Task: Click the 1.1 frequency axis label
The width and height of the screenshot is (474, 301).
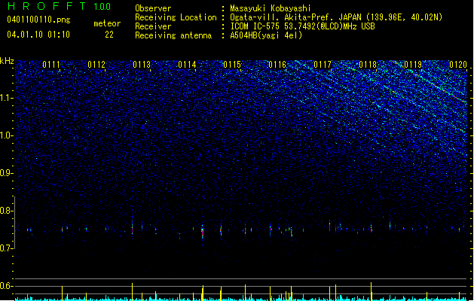Action: (6, 98)
